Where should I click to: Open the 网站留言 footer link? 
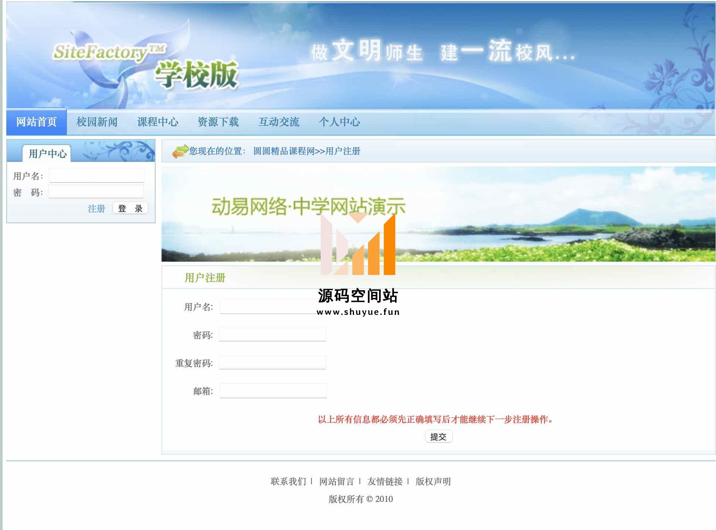(337, 482)
